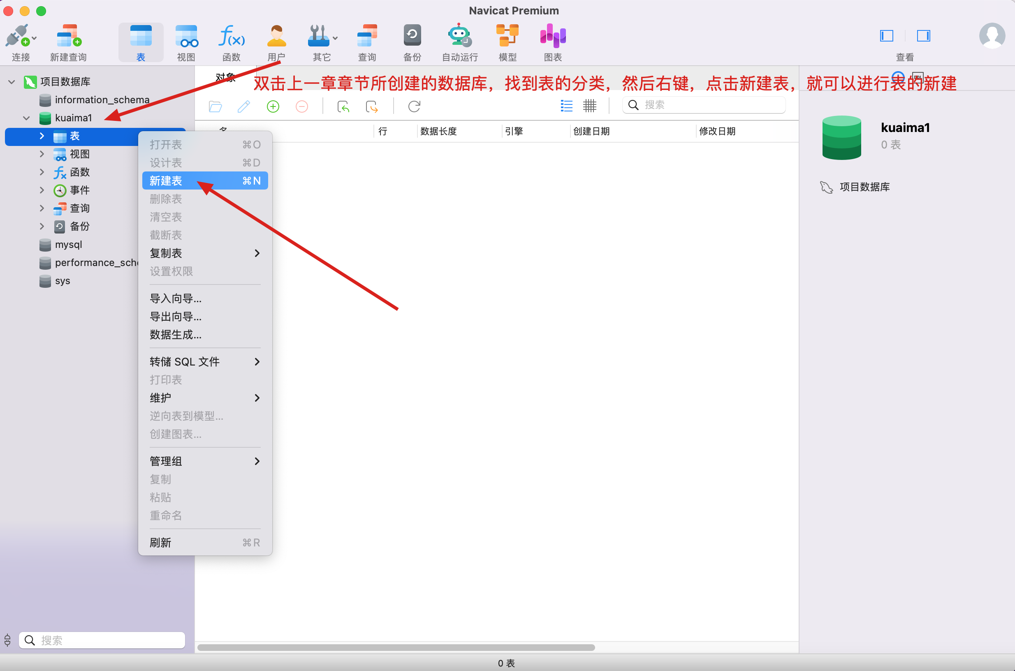Open the 备份 toolbar section
The image size is (1015, 671).
pos(412,36)
